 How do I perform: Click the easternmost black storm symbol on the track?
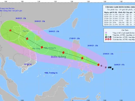(x=112, y=69)
